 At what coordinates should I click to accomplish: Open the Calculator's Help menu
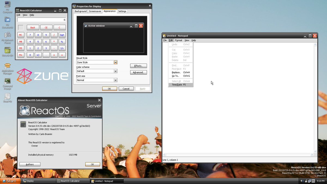tap(32, 15)
